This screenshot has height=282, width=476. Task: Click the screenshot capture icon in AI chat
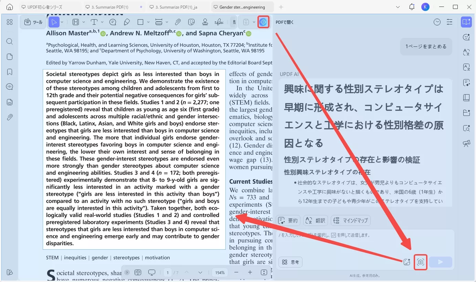pyautogui.click(x=421, y=262)
